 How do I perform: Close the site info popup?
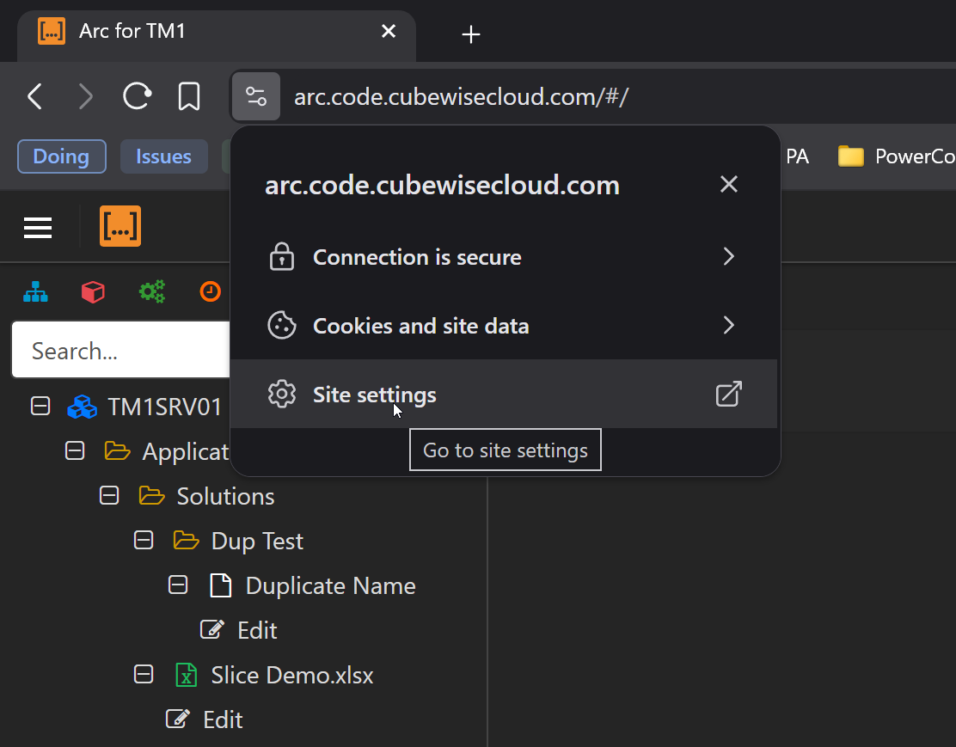coord(729,184)
